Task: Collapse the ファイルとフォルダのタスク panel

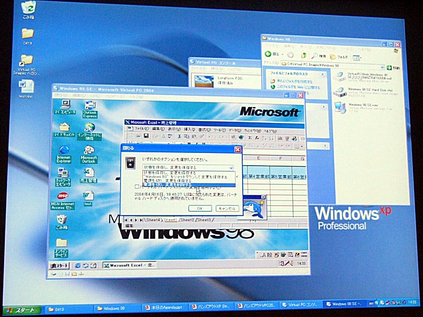Action: click(322, 74)
